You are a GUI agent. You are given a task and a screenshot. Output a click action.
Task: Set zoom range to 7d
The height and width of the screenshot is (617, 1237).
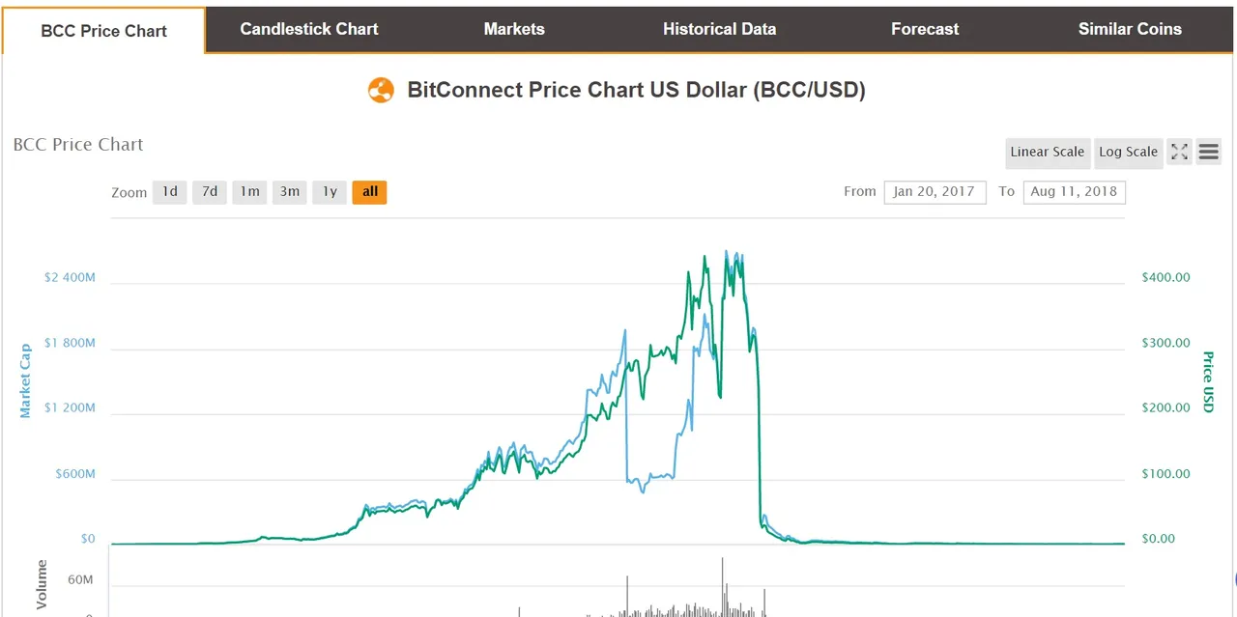(x=210, y=192)
